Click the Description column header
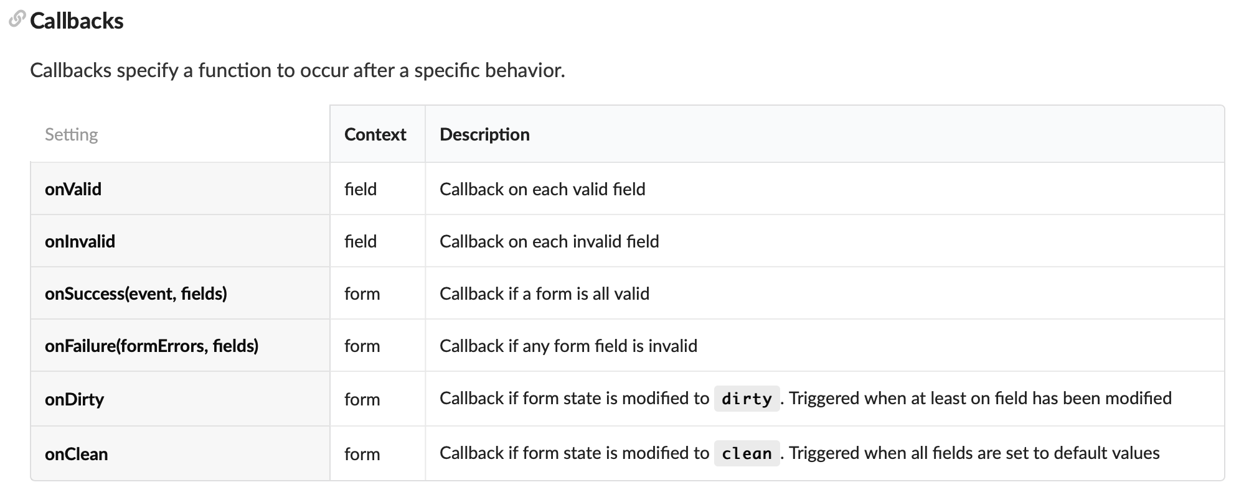 [x=484, y=134]
